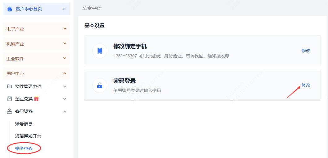Expand the 机械产业 menu chevron
This screenshot has height=158, width=328.
[x=64, y=44]
